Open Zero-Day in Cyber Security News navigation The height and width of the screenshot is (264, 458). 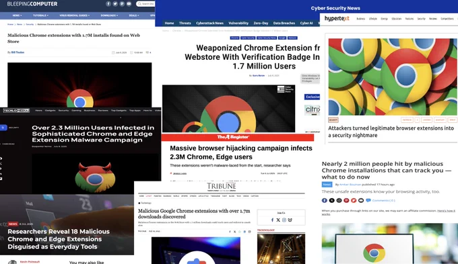coord(261,23)
